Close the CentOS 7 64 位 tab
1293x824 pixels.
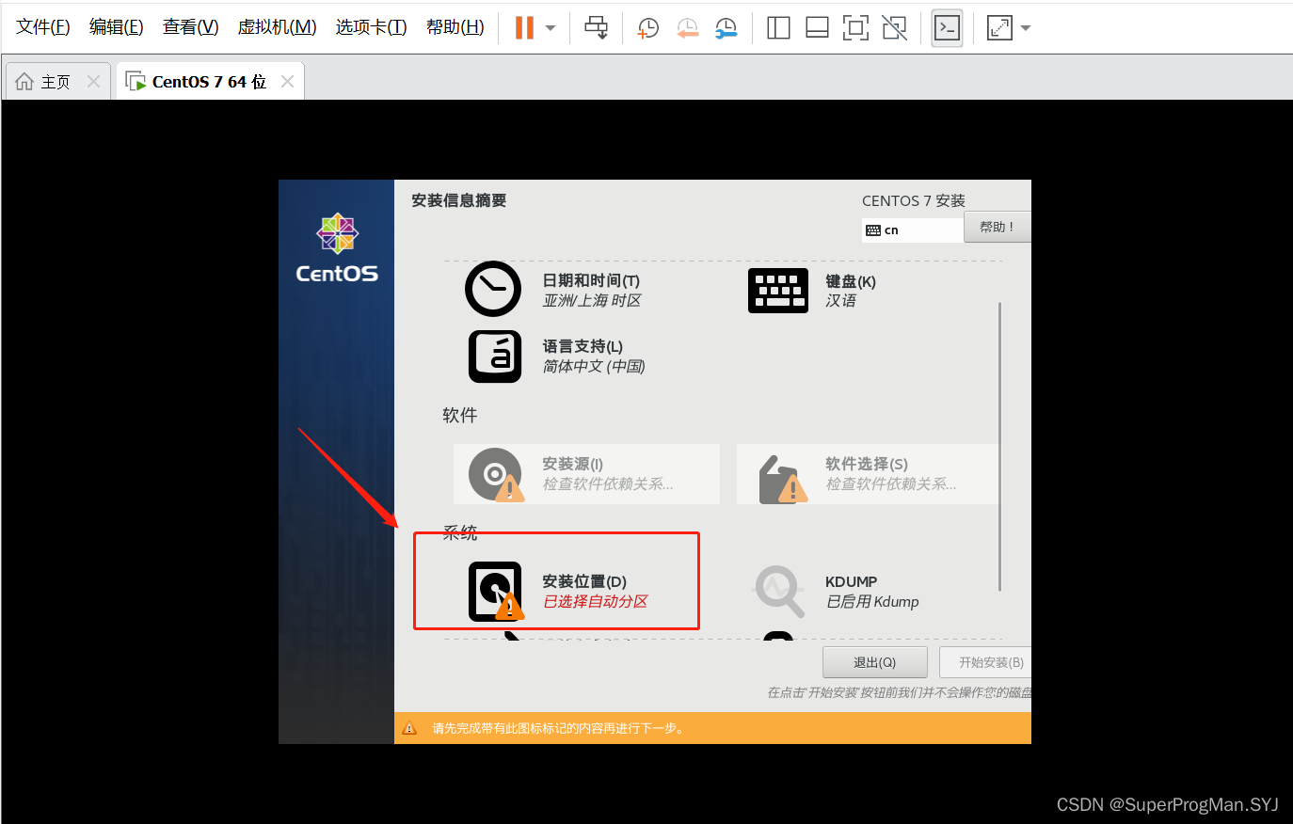(x=287, y=82)
